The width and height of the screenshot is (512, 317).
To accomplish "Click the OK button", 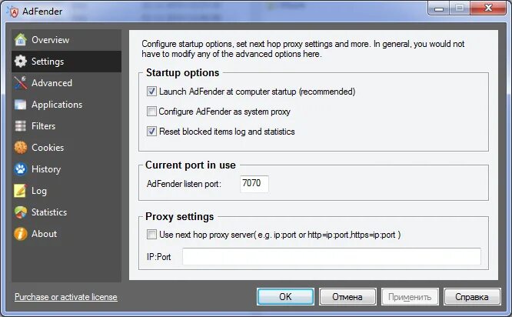I will [285, 297].
